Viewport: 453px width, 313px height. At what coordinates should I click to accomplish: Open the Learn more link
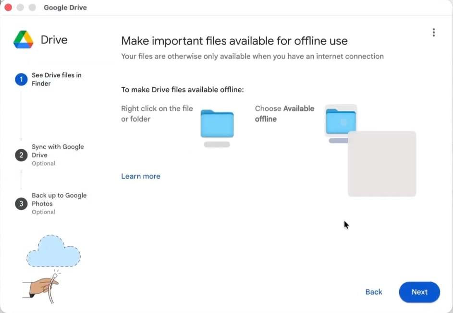(x=141, y=176)
